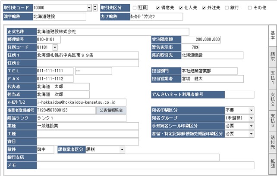Enable the 銀行 checkbox
Viewport: 277px width, 176px height.
227,8
